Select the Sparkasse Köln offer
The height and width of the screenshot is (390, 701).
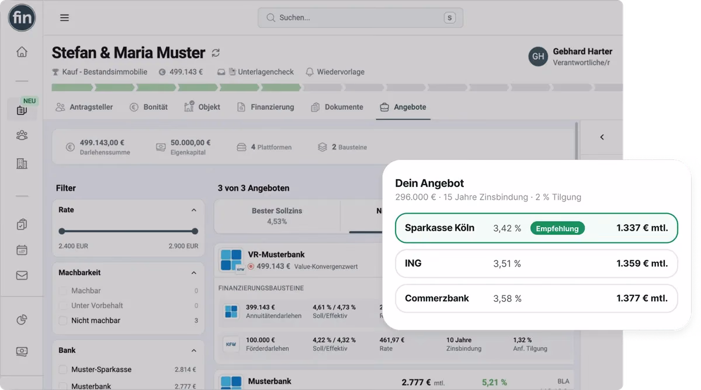pyautogui.click(x=536, y=228)
